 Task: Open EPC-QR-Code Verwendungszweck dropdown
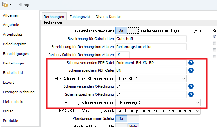pos(198,111)
